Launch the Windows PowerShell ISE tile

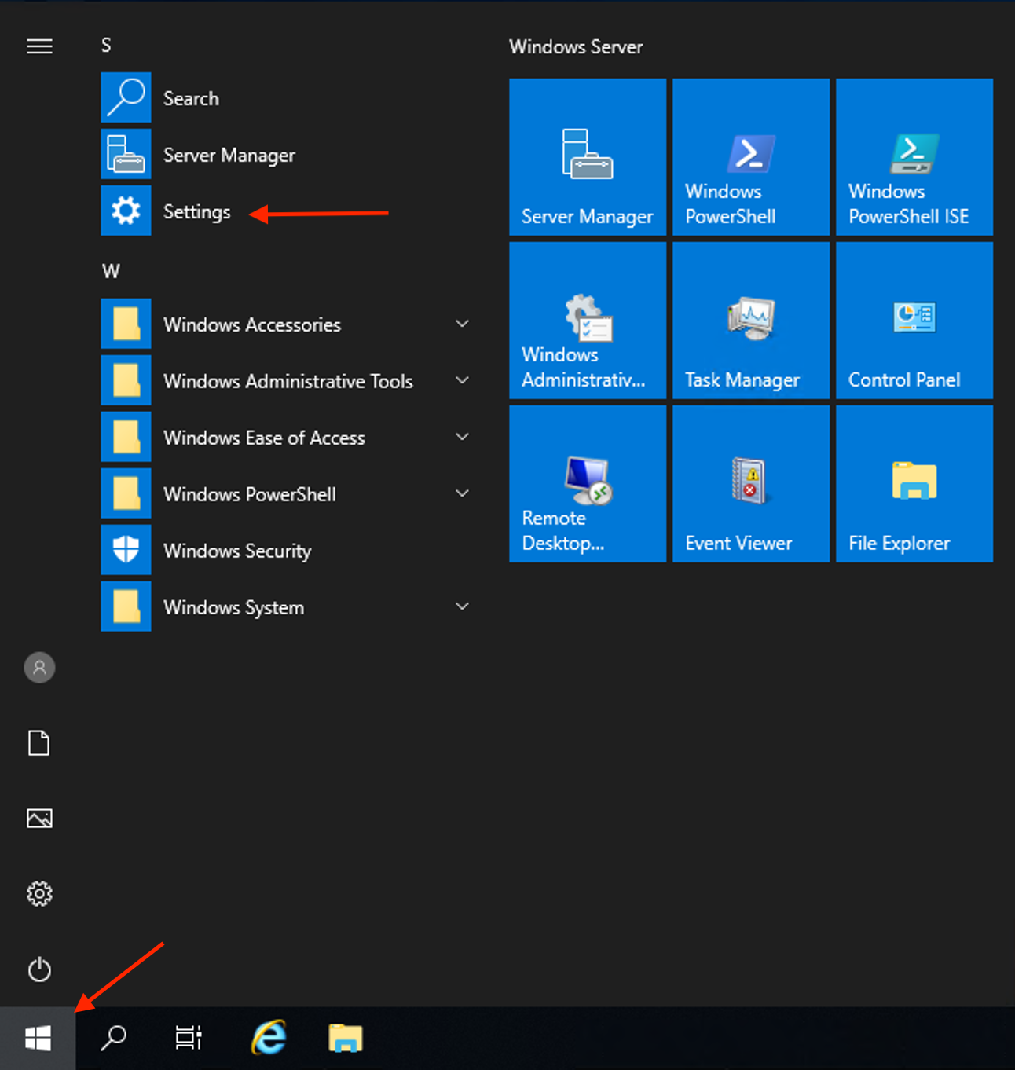click(914, 157)
